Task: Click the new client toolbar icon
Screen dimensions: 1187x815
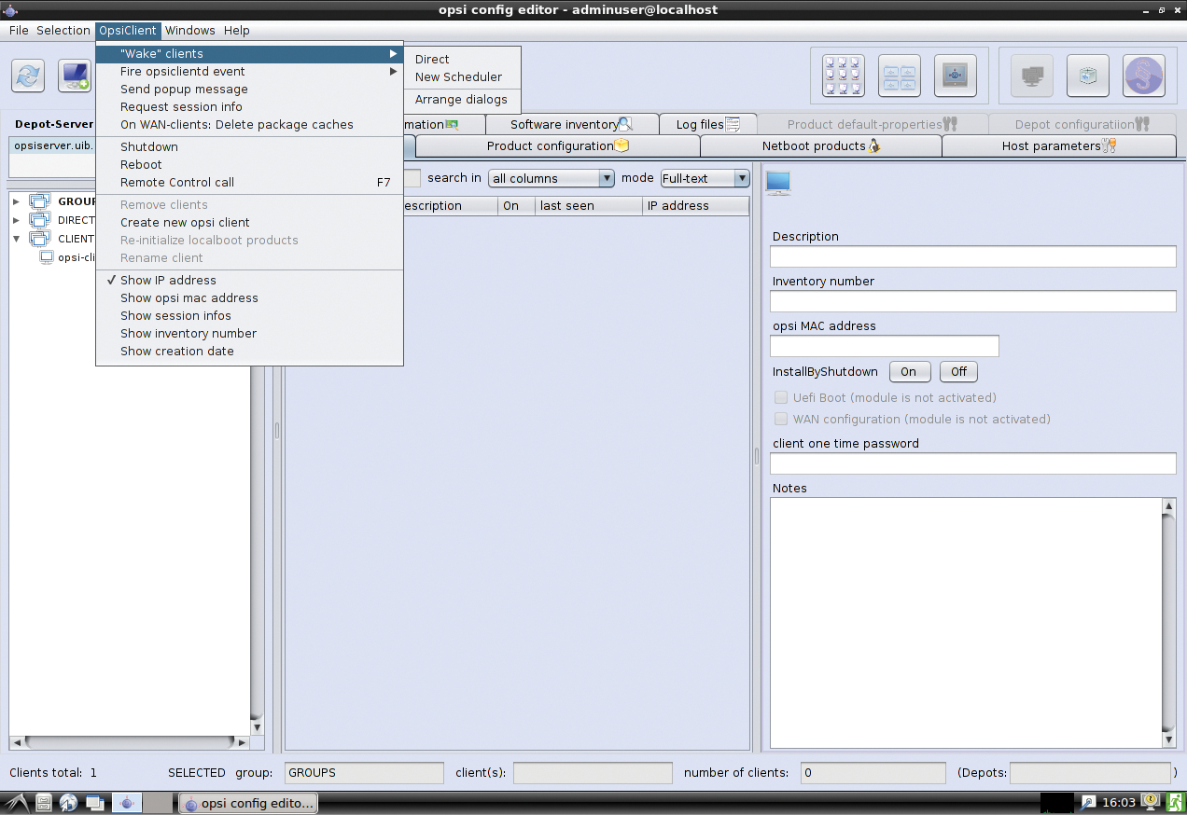Action: coord(75,76)
